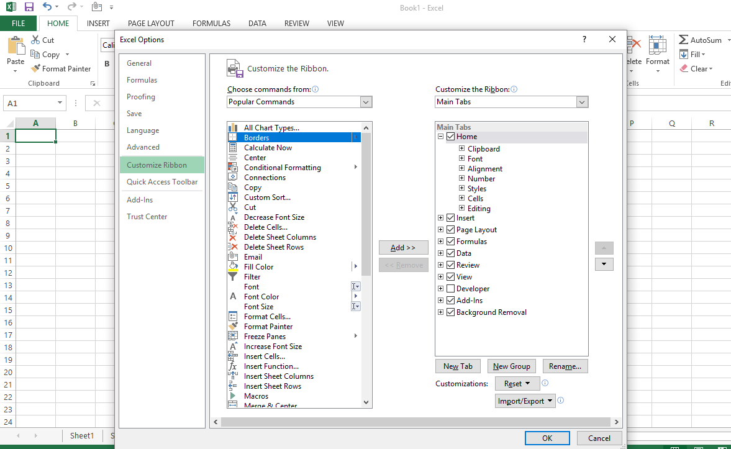731x449 pixels.
Task: Select Quick Access Toolbar in sidebar
Action: (162, 182)
